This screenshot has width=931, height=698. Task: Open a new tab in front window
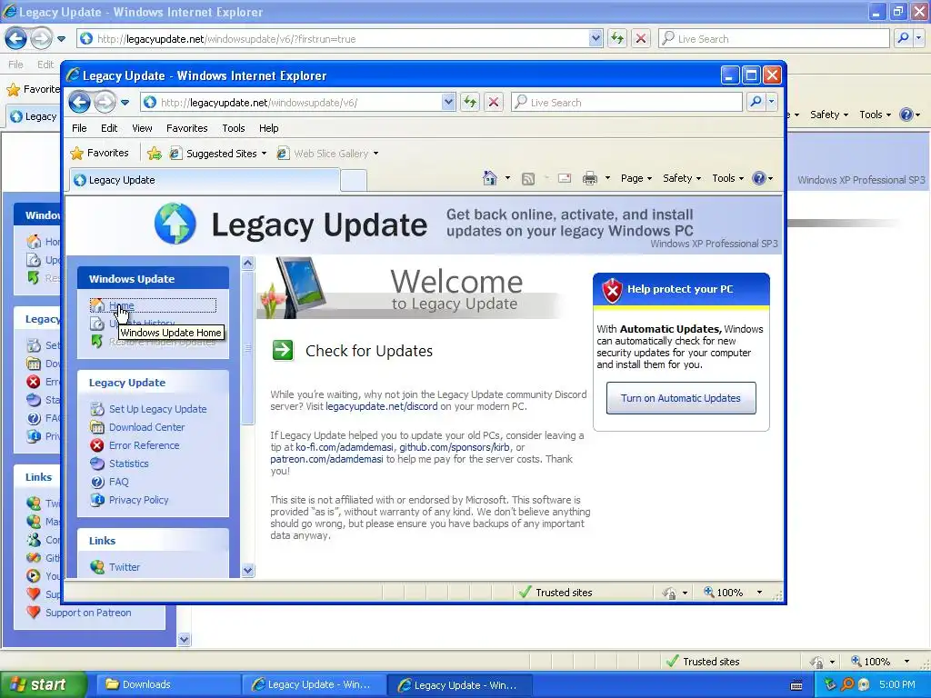click(354, 181)
